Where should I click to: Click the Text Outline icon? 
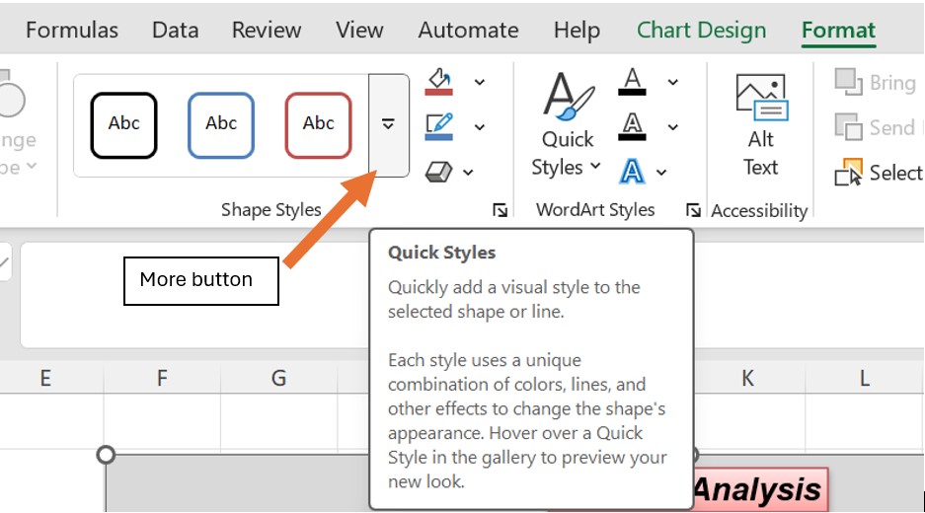[632, 126]
